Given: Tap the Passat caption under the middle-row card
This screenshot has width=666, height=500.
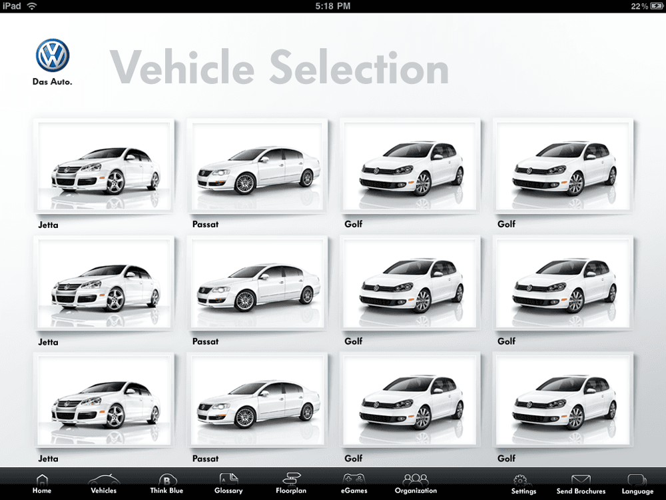Looking at the screenshot, I should pos(206,341).
